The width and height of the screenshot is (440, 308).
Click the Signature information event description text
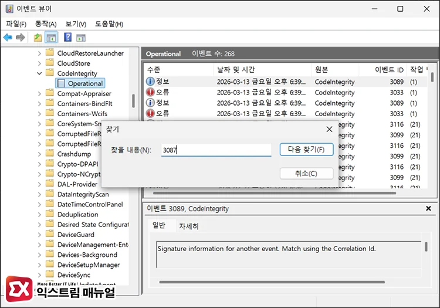pos(266,249)
